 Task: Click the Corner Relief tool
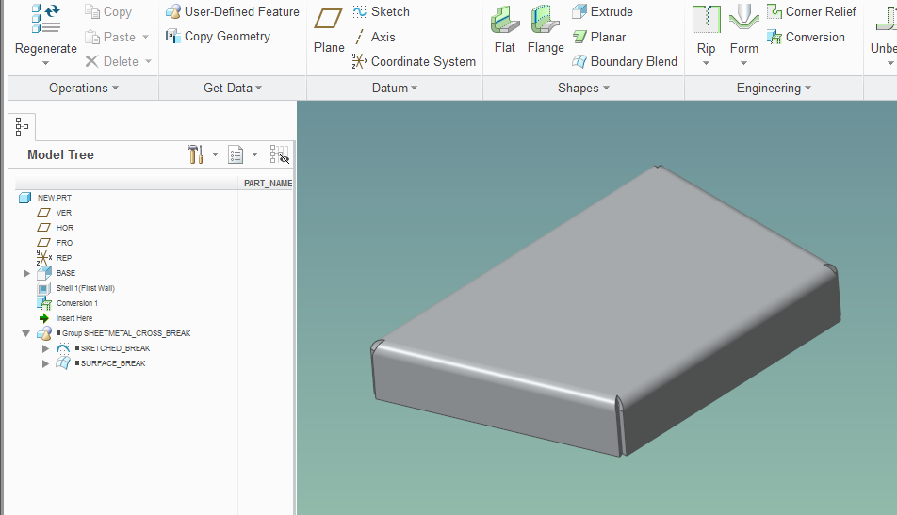[811, 12]
